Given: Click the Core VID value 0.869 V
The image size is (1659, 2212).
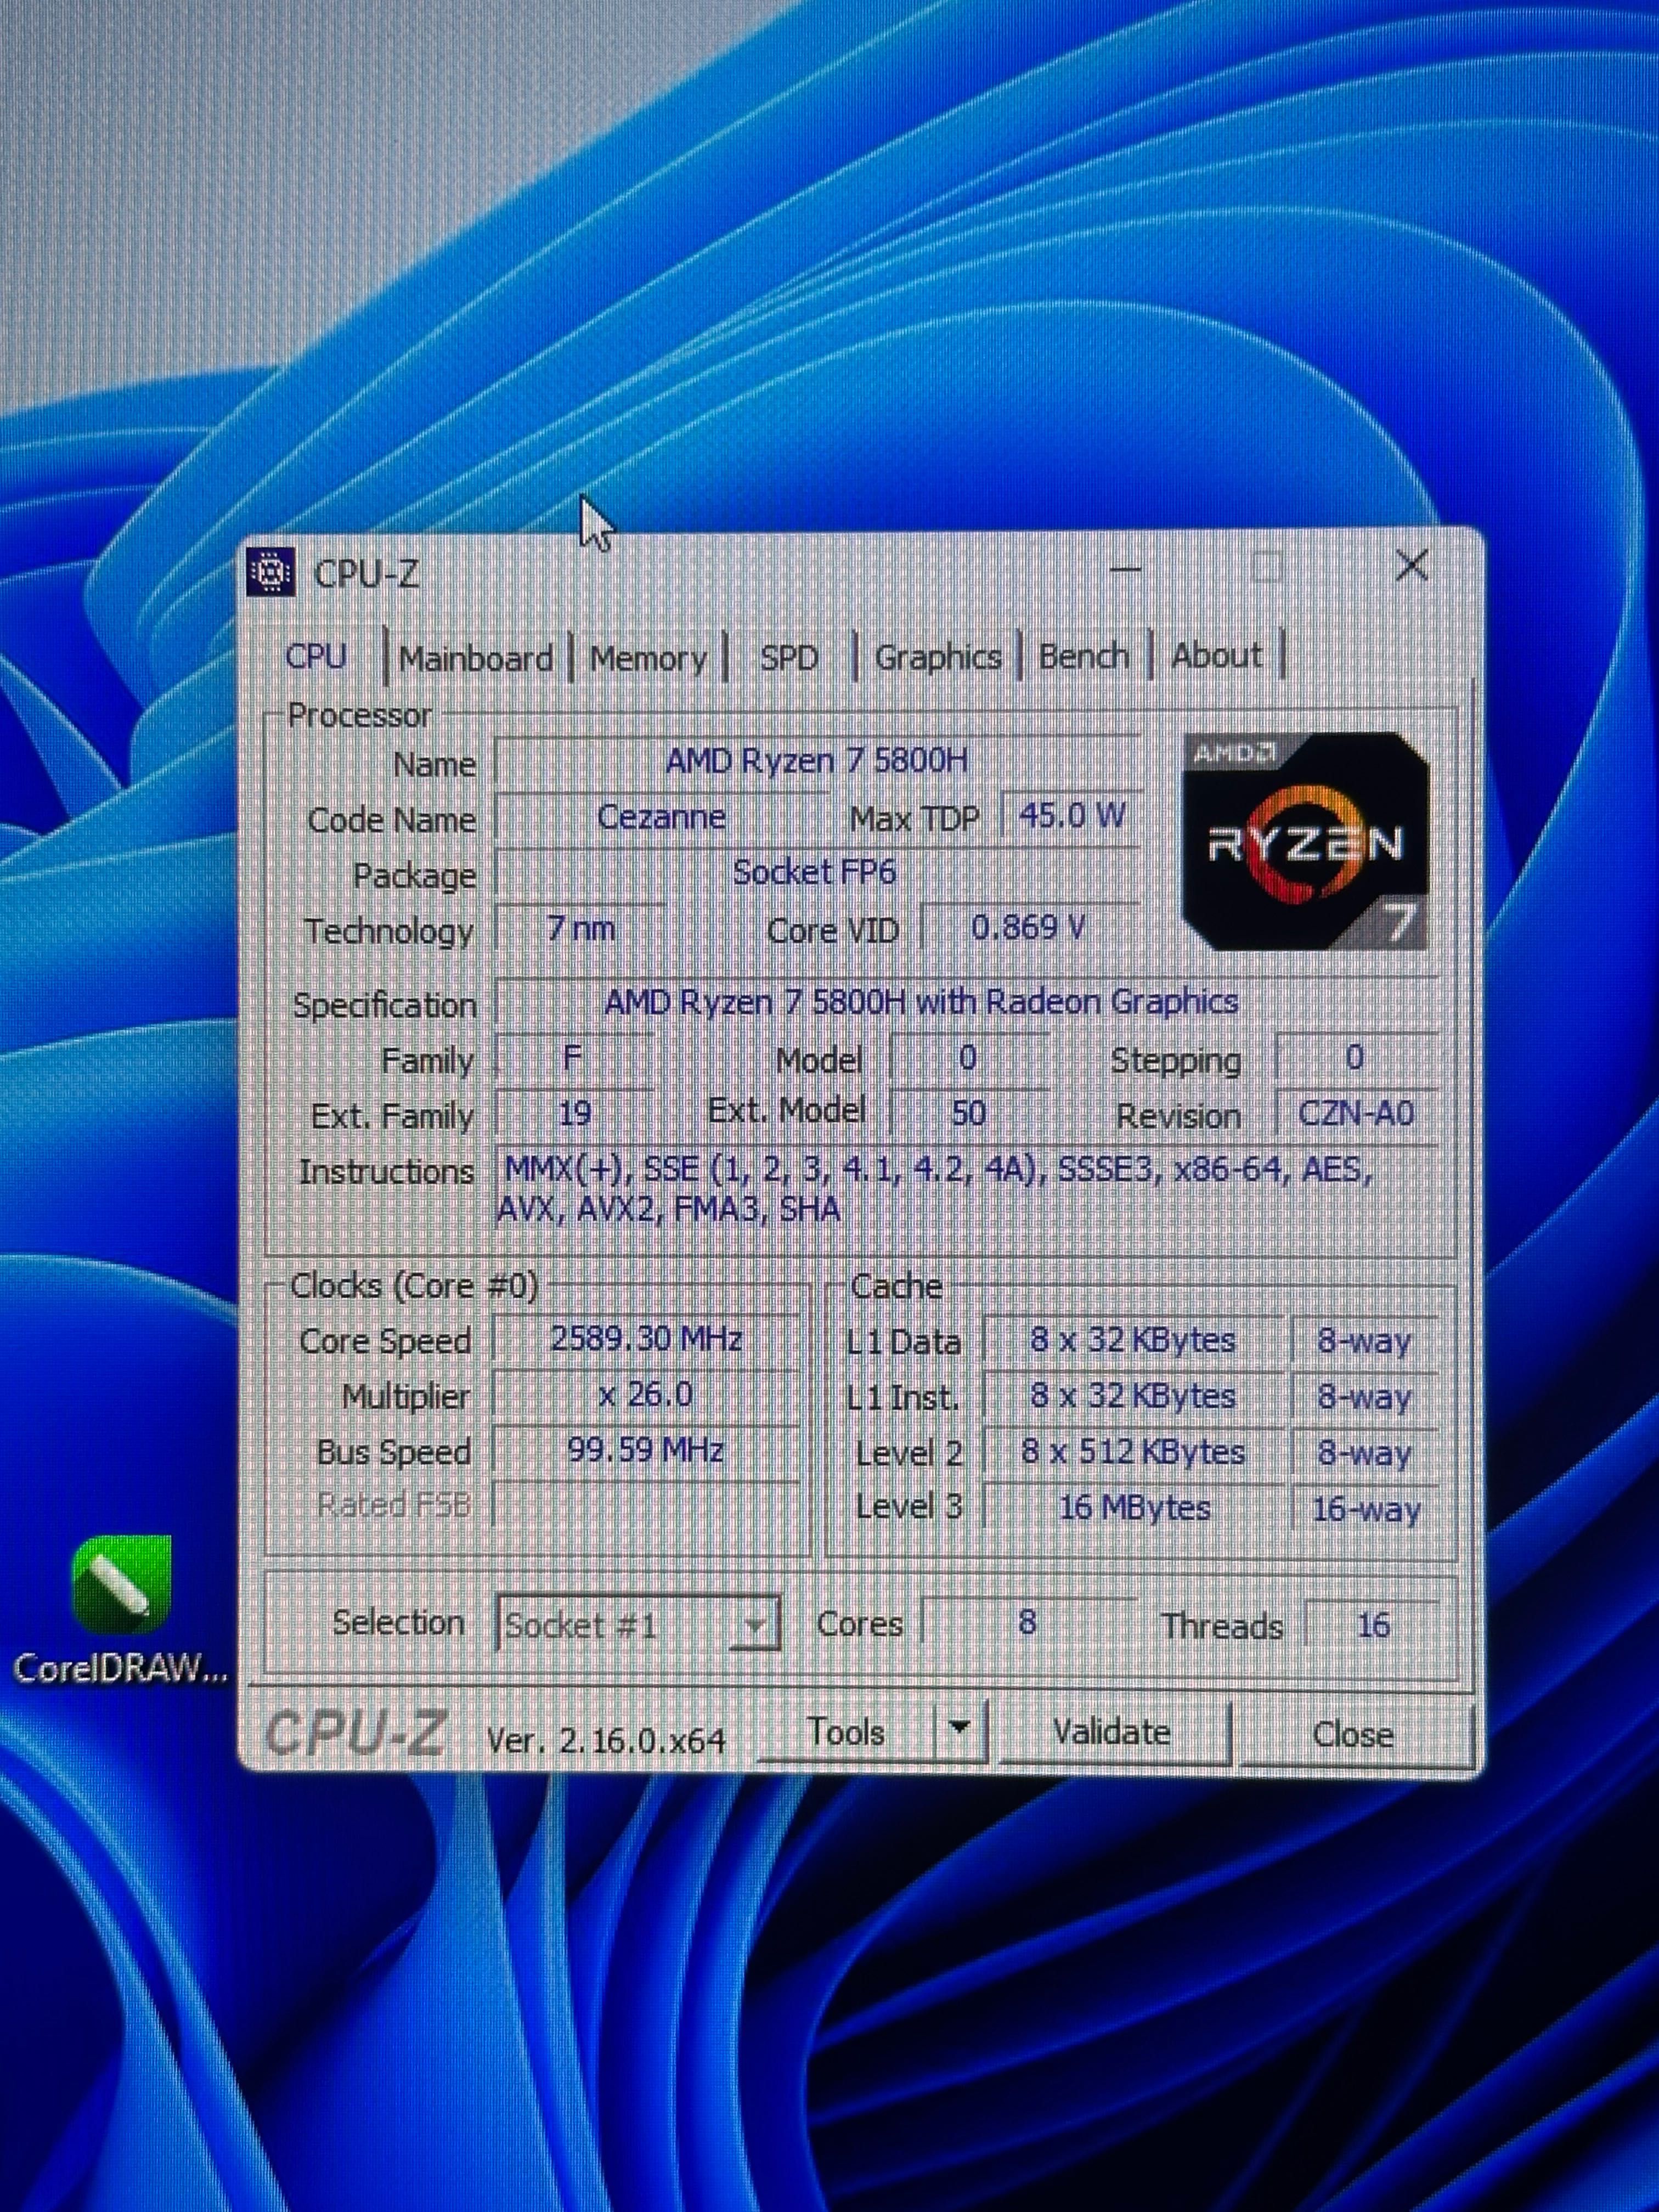Looking at the screenshot, I should pyautogui.click(x=1029, y=928).
